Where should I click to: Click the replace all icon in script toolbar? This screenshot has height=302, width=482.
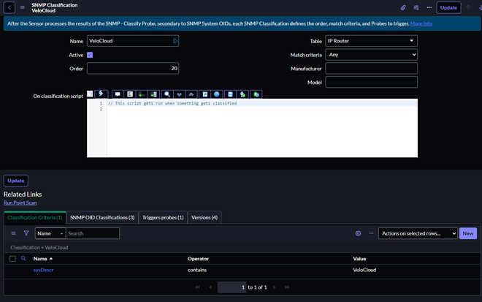click(x=153, y=94)
